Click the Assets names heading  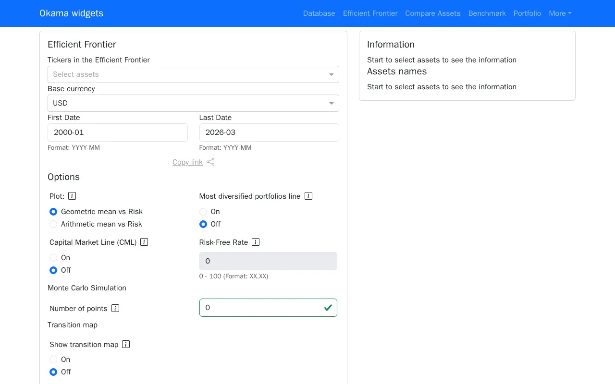coord(397,71)
